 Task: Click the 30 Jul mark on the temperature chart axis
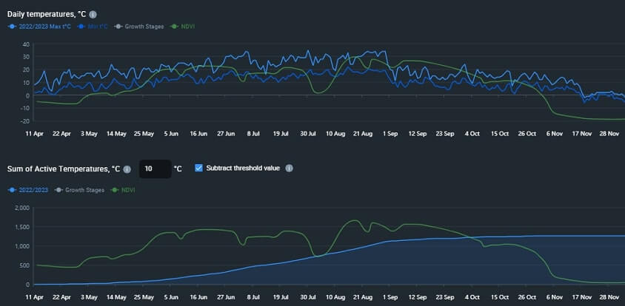tap(308, 134)
